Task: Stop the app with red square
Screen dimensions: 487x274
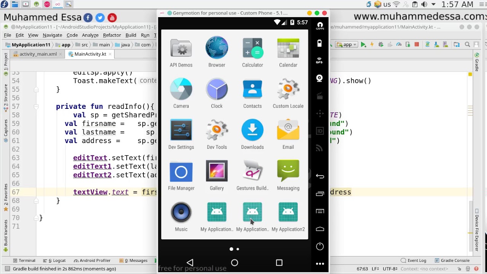Action: pos(417,45)
